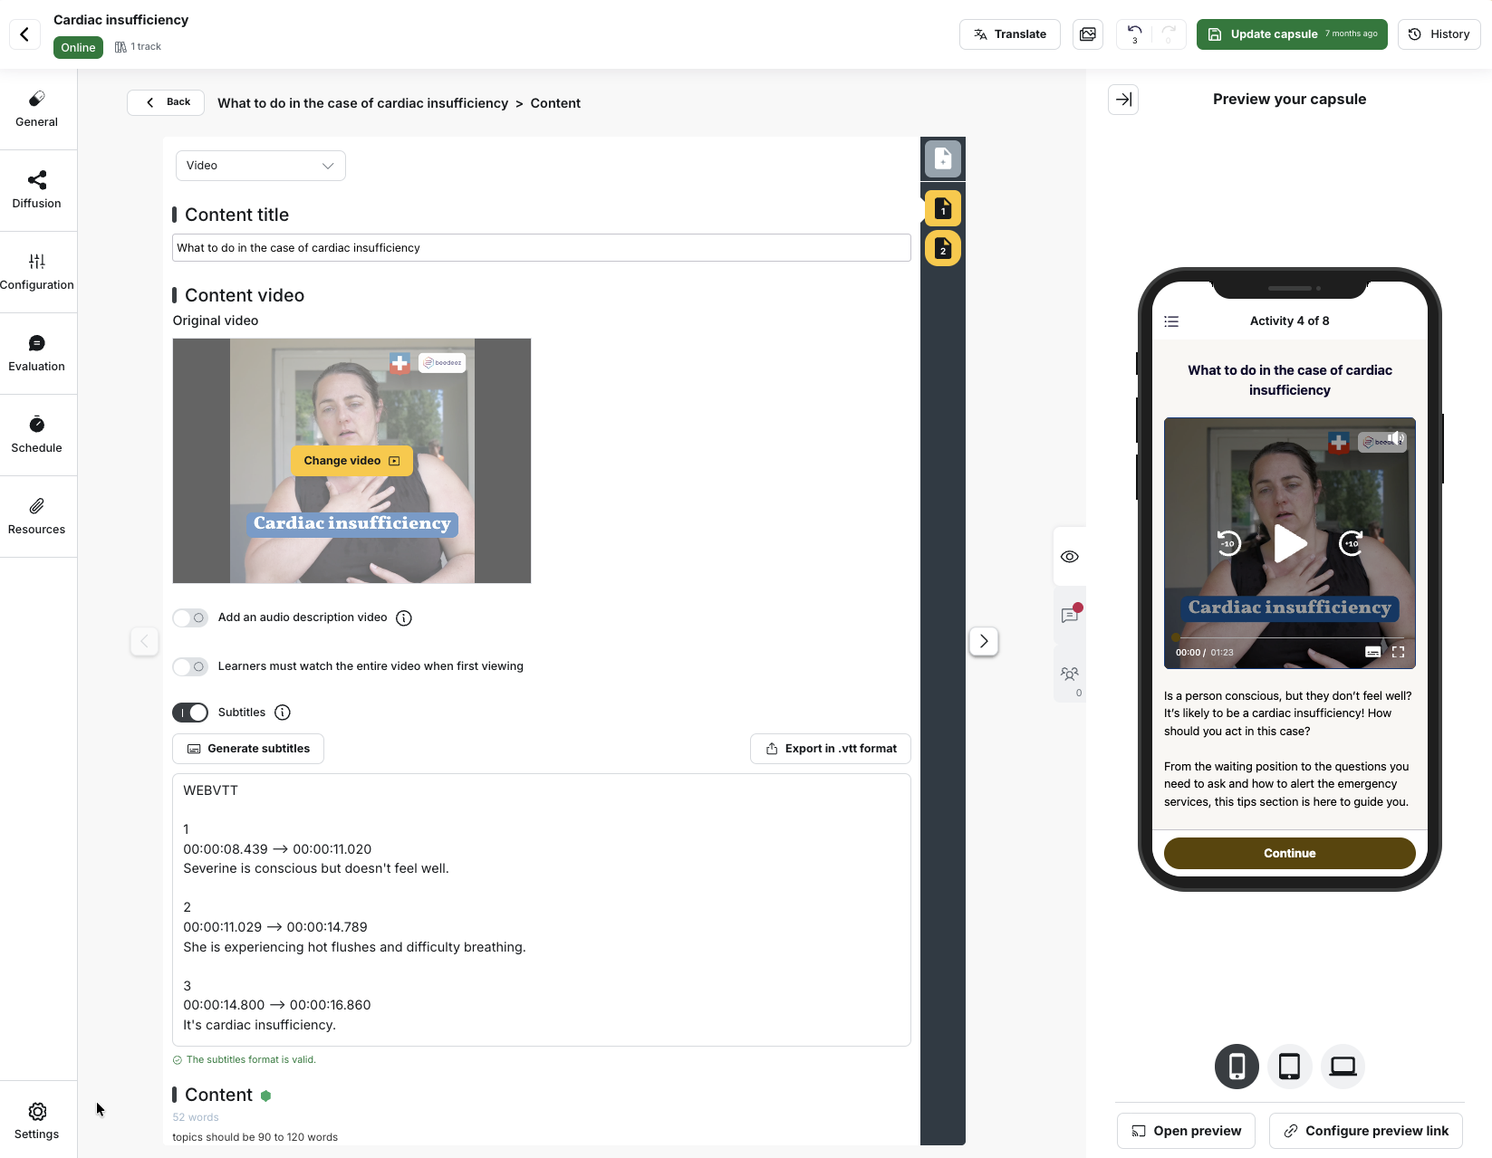The image size is (1492, 1158).
Task: Open the Video content type dropdown
Action: pos(261,166)
